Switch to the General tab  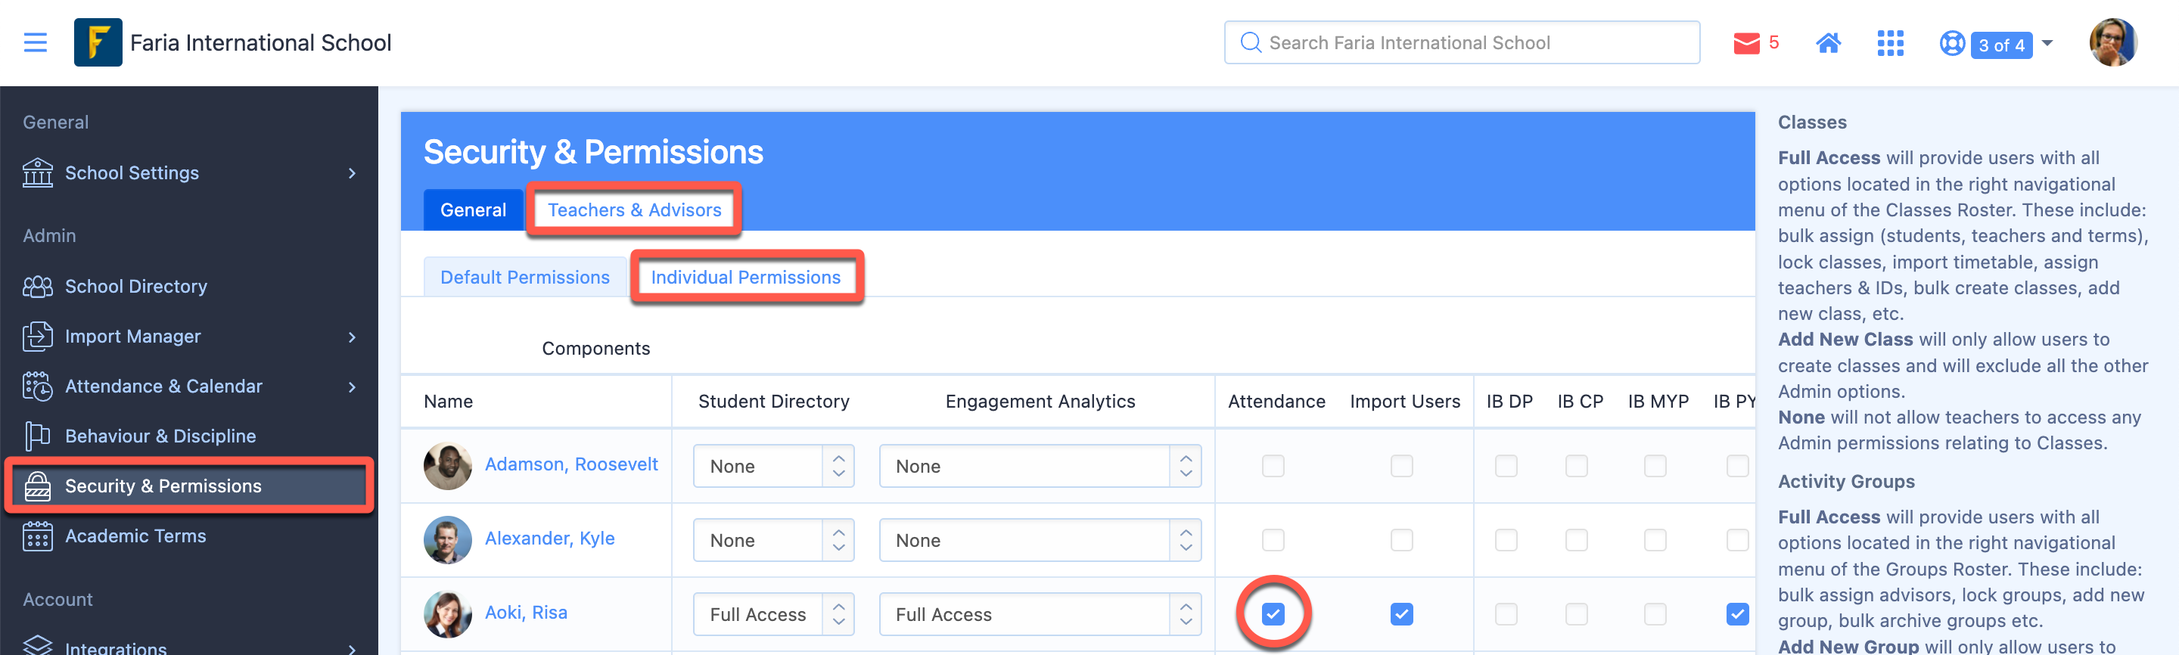(x=473, y=210)
